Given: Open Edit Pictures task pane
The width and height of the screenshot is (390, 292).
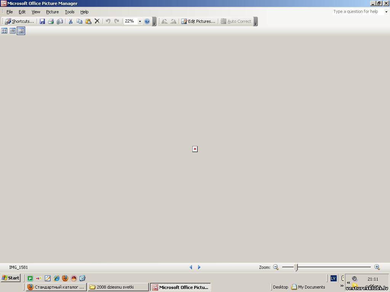Looking at the screenshot, I should click(198, 21).
